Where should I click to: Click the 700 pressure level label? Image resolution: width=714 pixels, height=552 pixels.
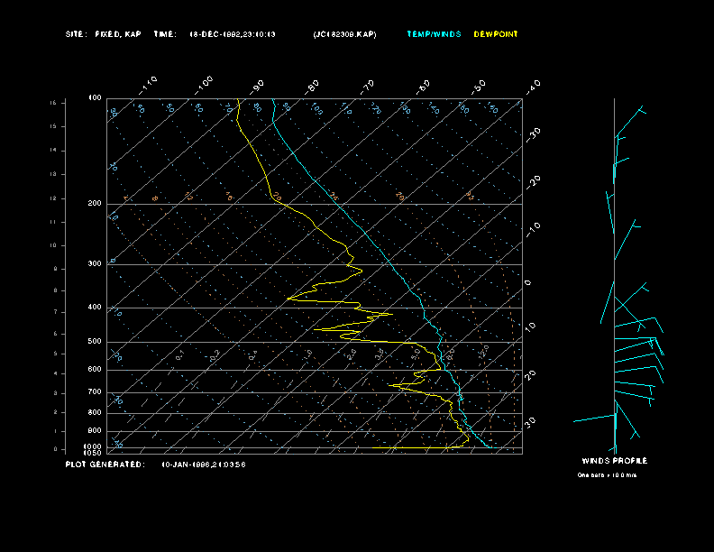click(95, 392)
